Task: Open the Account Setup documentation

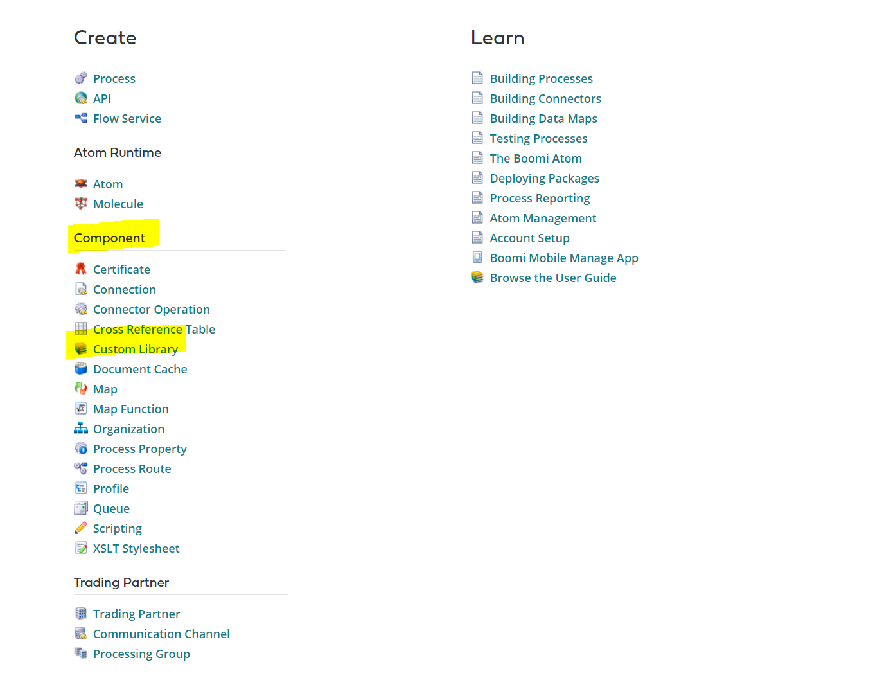Action: (x=529, y=237)
